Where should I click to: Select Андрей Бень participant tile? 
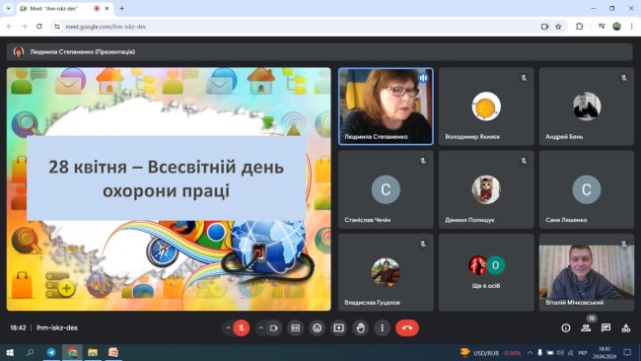587,107
